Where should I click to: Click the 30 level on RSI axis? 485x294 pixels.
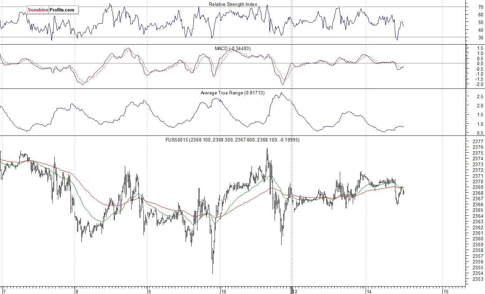click(x=480, y=38)
